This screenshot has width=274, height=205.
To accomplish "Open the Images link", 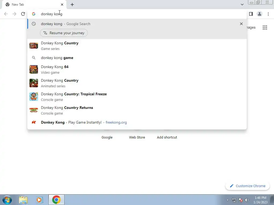I will coord(251,27).
